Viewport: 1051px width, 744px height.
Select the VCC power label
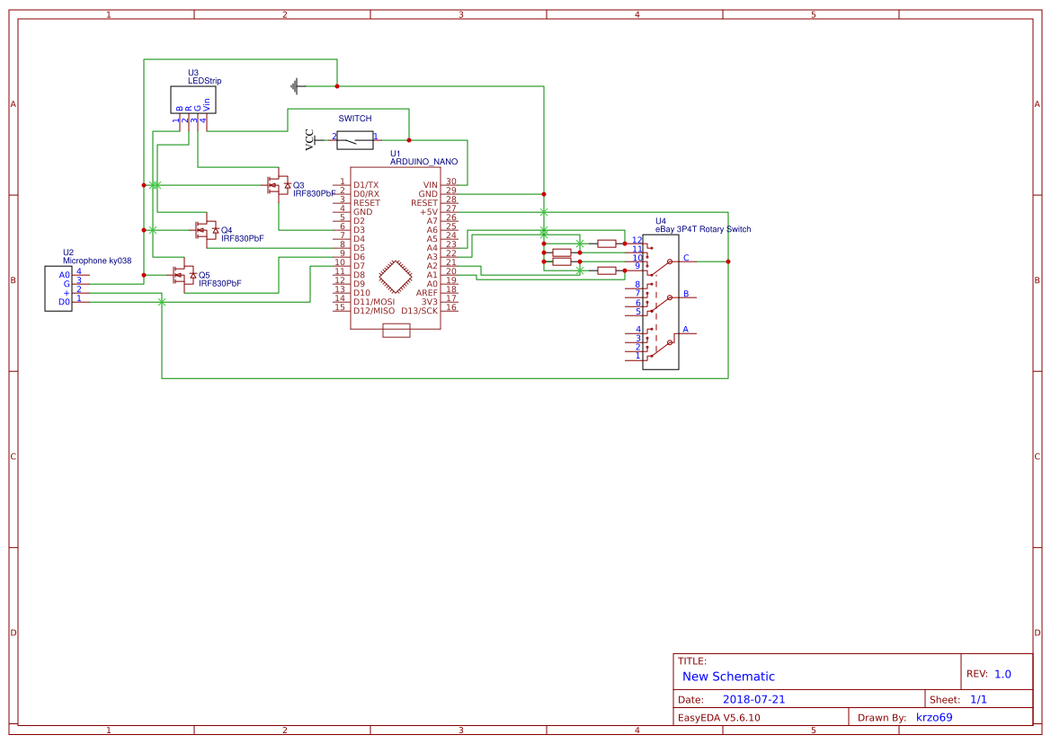coord(310,138)
